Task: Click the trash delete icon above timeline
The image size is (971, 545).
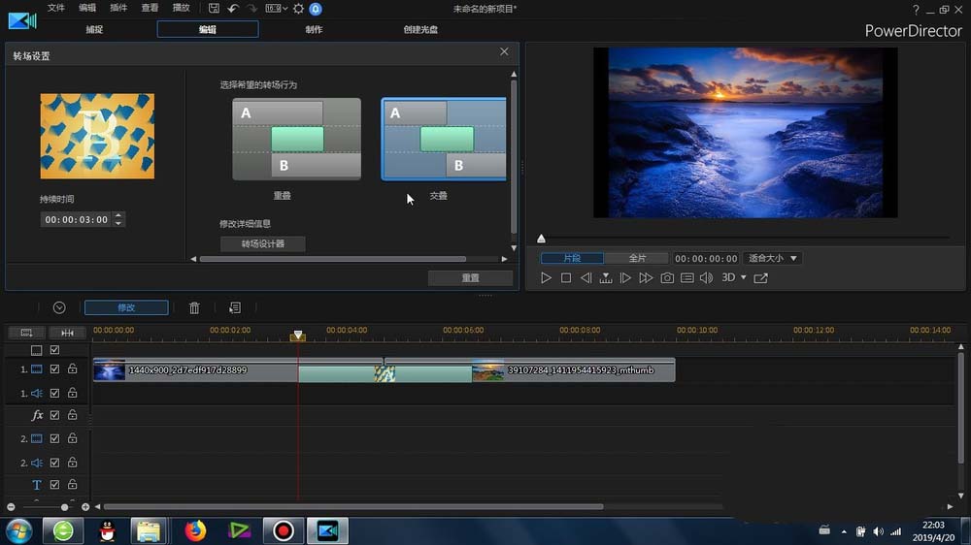Action: [x=194, y=307]
